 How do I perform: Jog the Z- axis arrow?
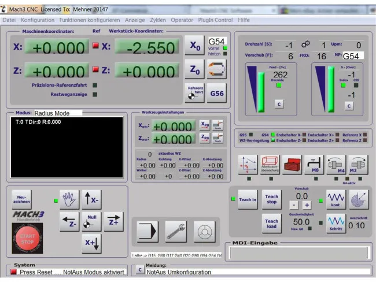(x=69, y=222)
